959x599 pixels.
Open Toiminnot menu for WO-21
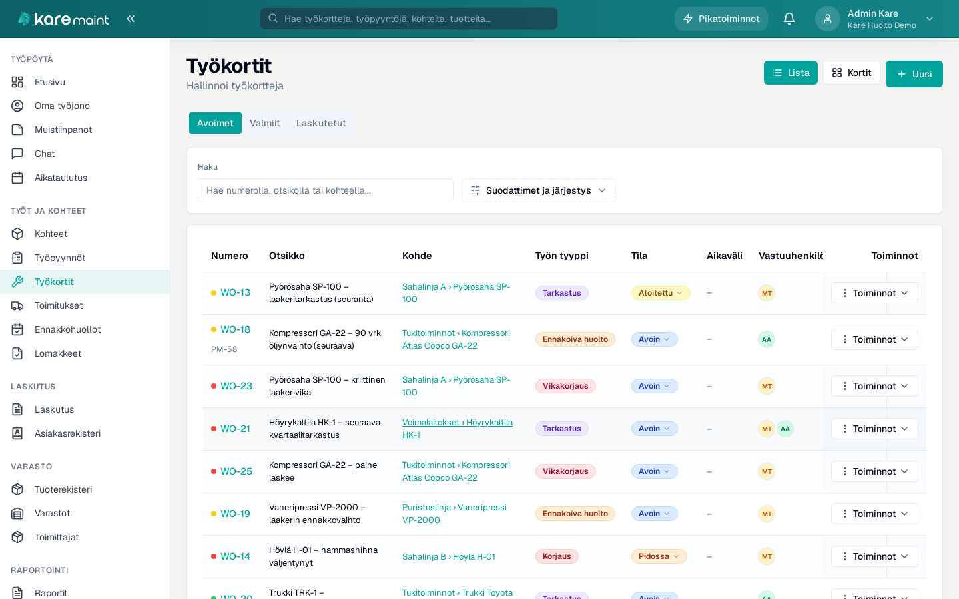tap(874, 429)
